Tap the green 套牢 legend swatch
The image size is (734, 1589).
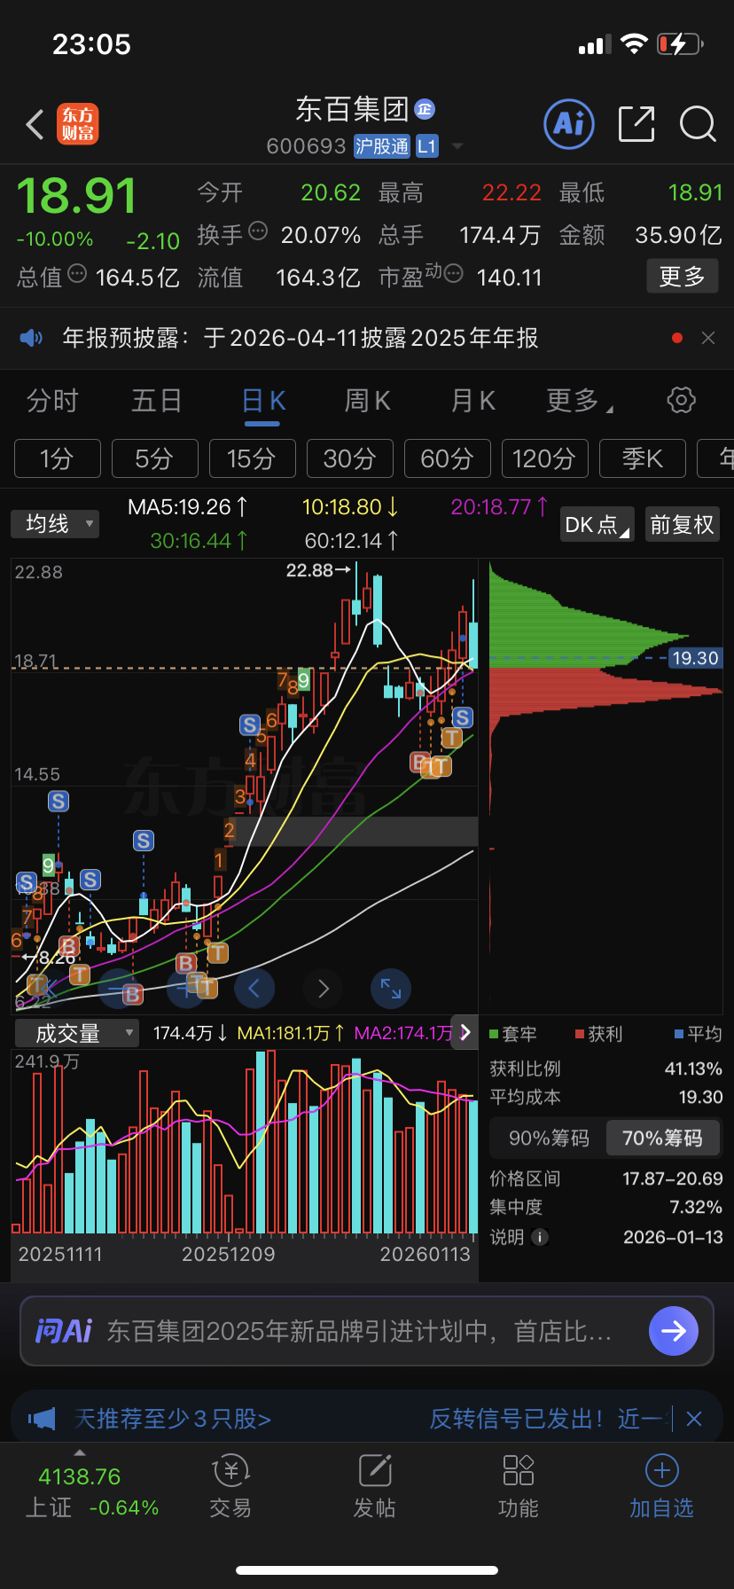pyautogui.click(x=494, y=1034)
